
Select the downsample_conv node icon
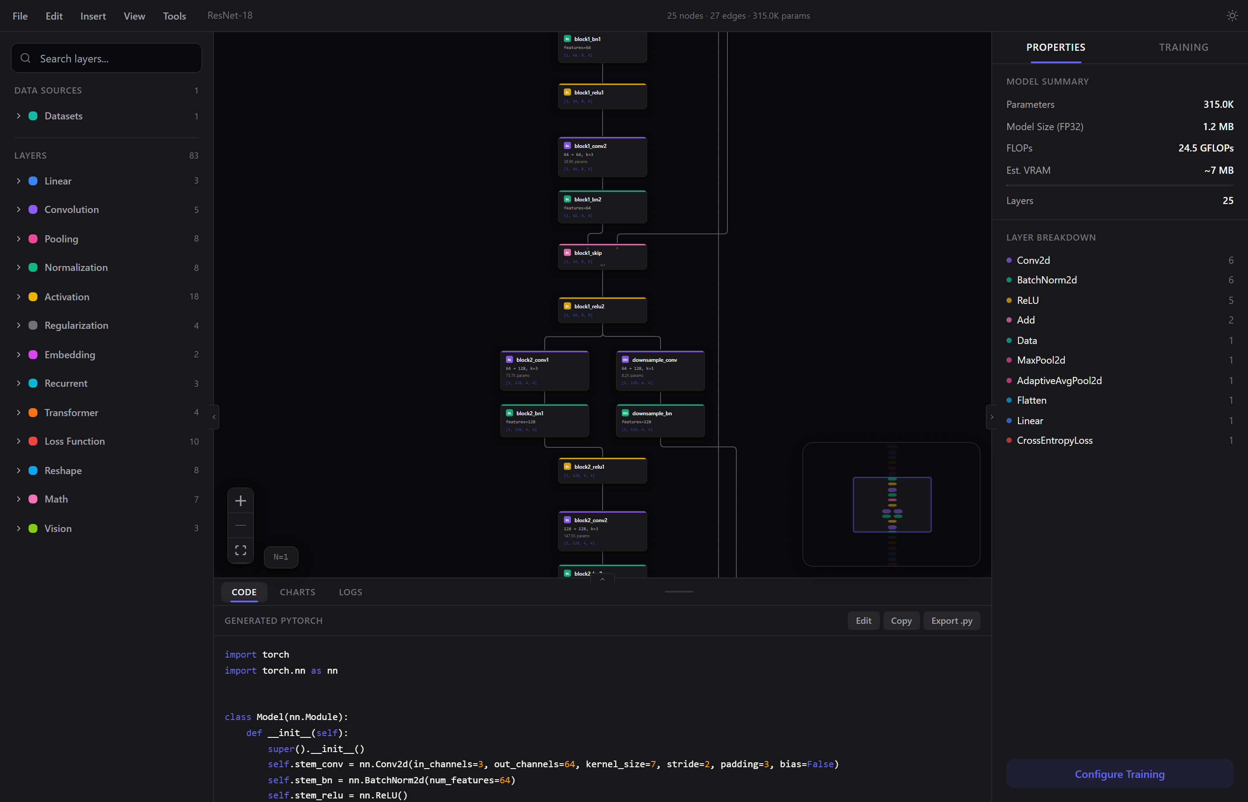click(x=625, y=360)
